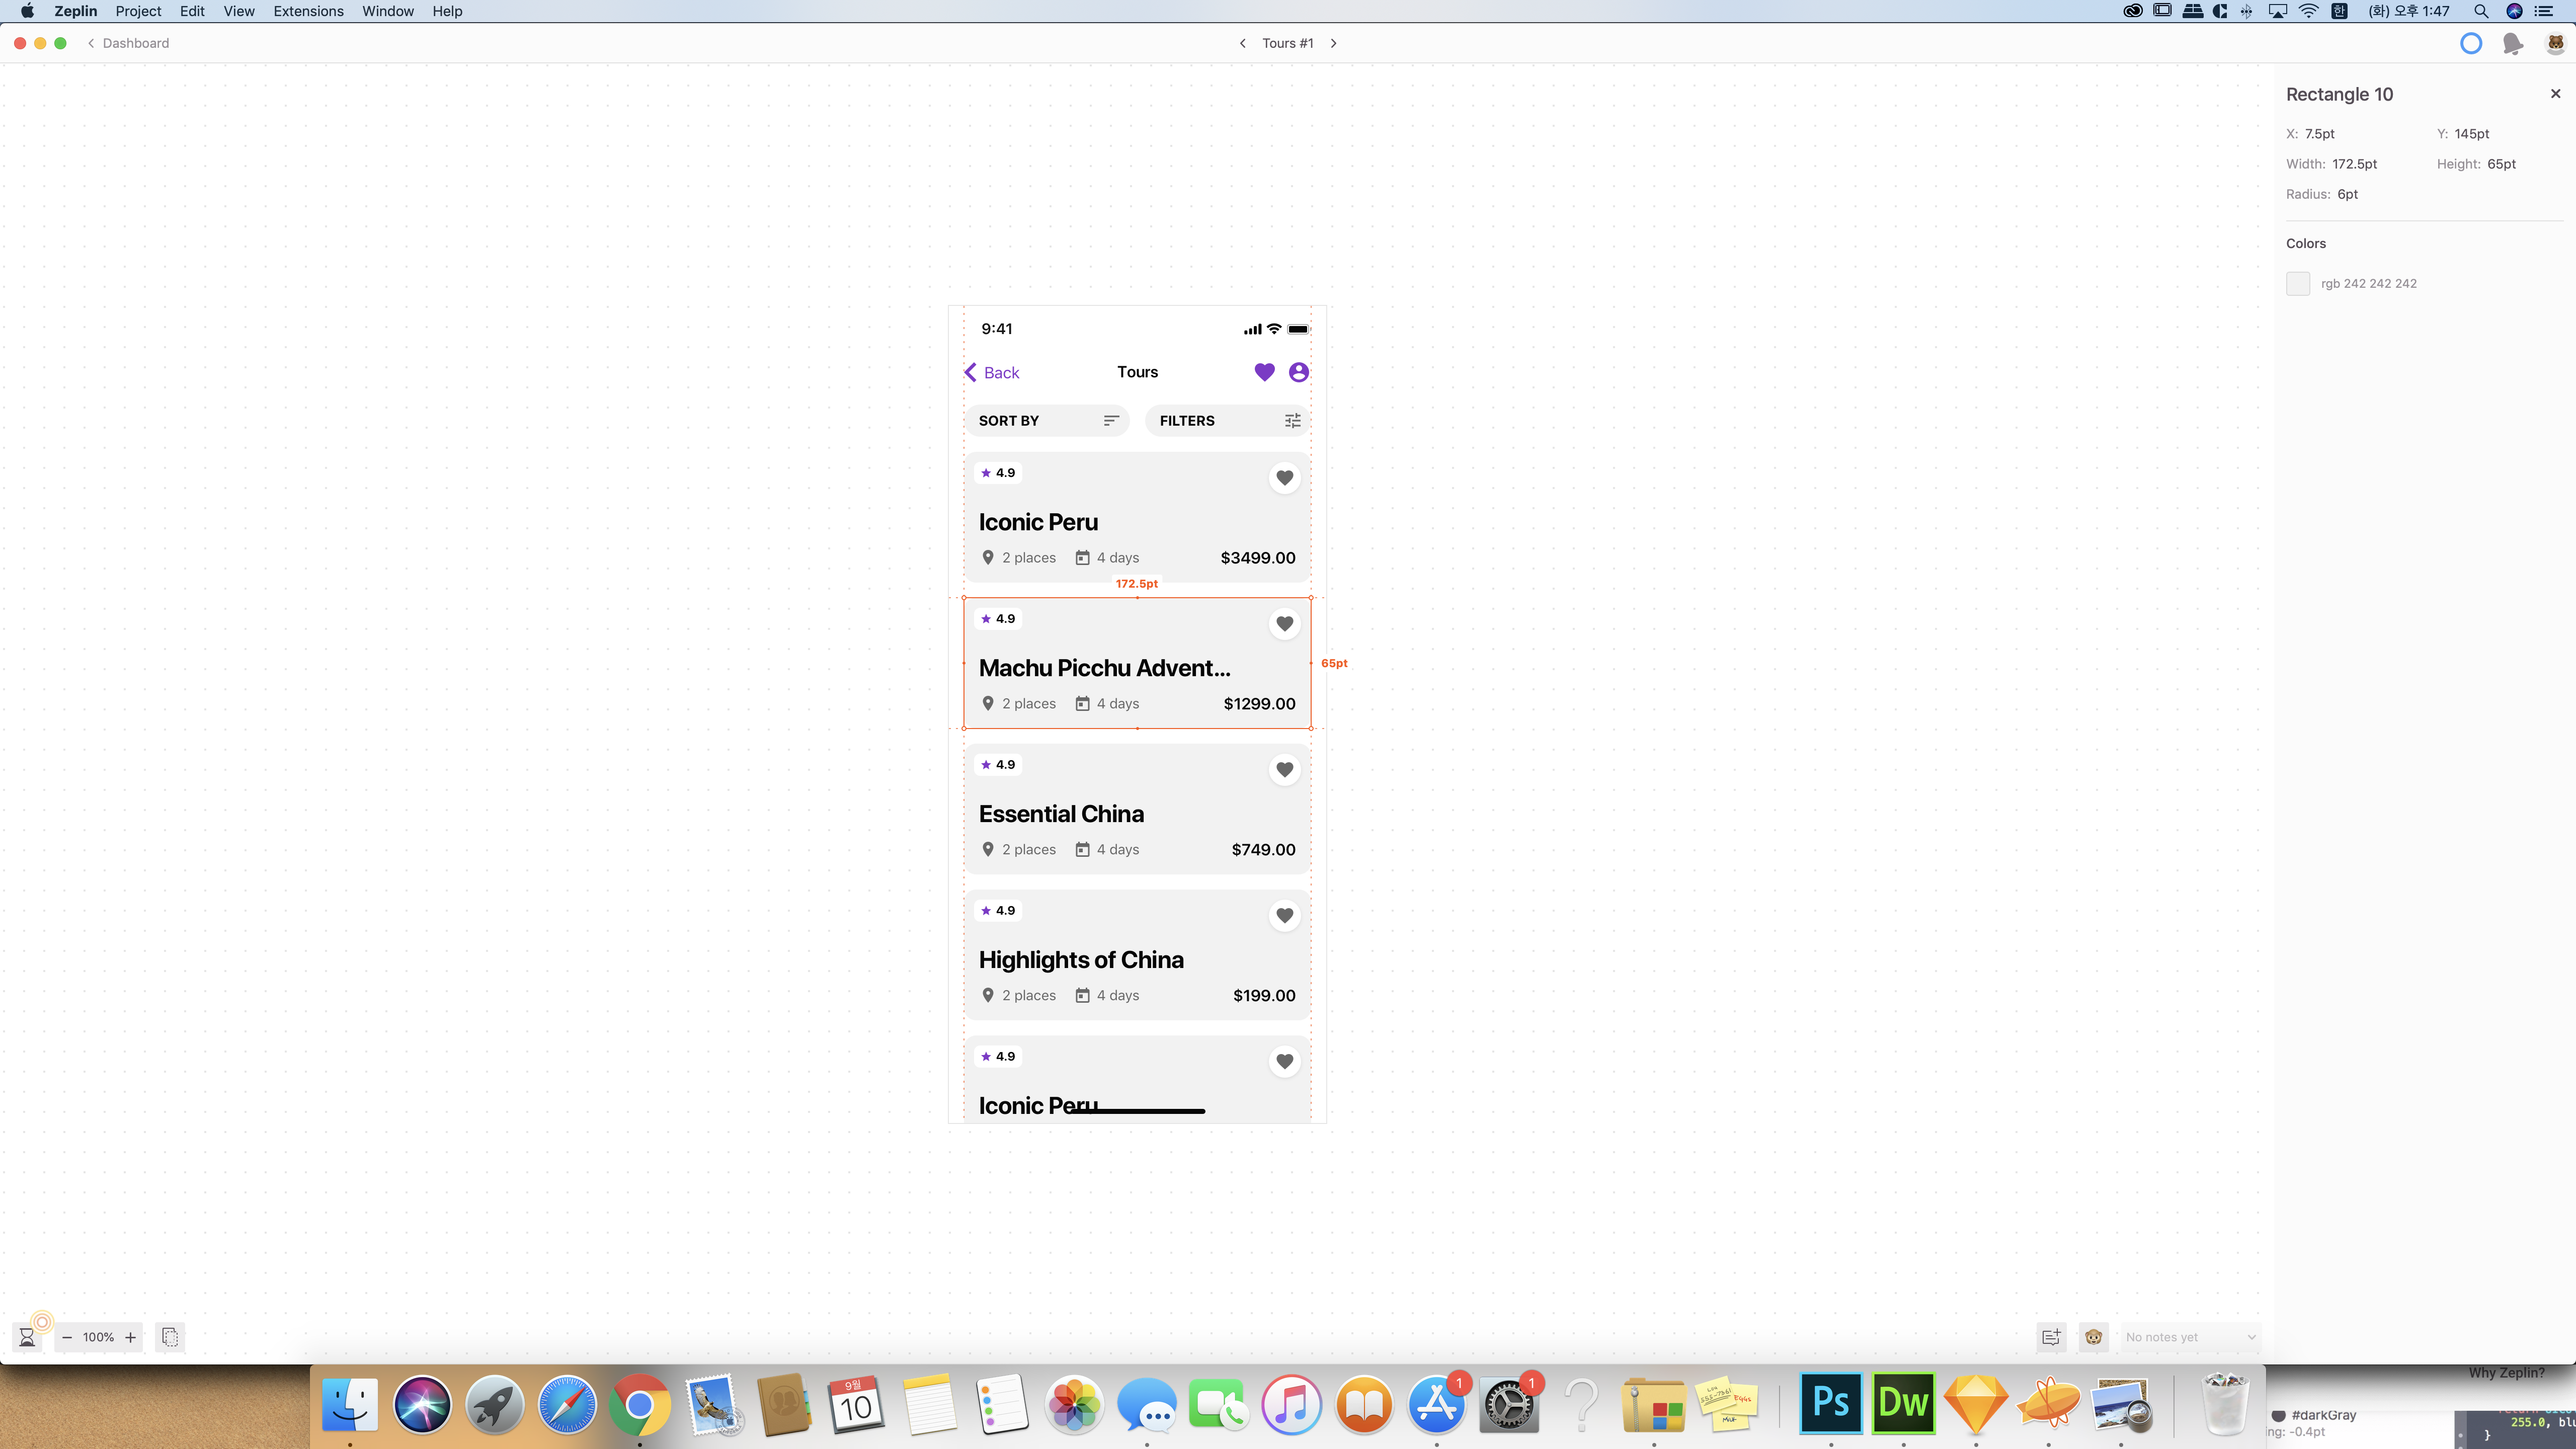Click the add note icon

tap(2051, 1337)
